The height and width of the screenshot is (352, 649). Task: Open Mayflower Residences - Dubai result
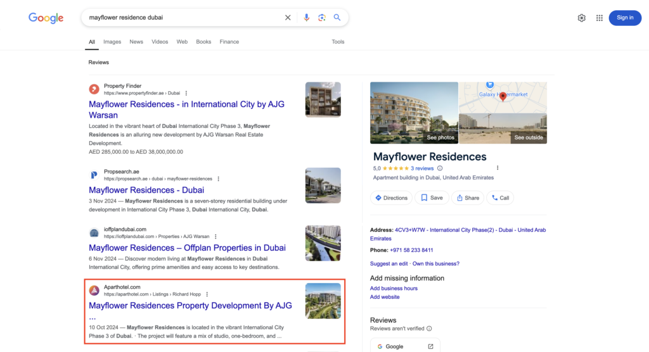coord(146,190)
